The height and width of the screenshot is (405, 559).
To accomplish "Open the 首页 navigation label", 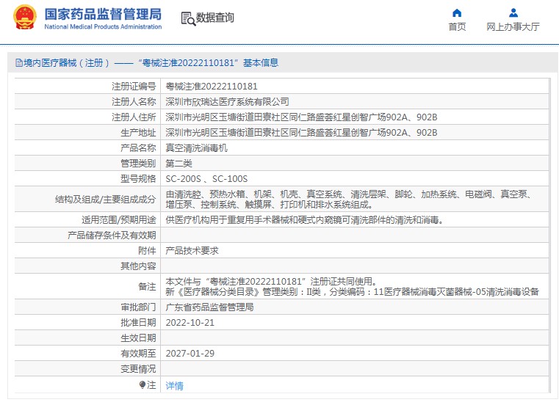I will pos(457,27).
